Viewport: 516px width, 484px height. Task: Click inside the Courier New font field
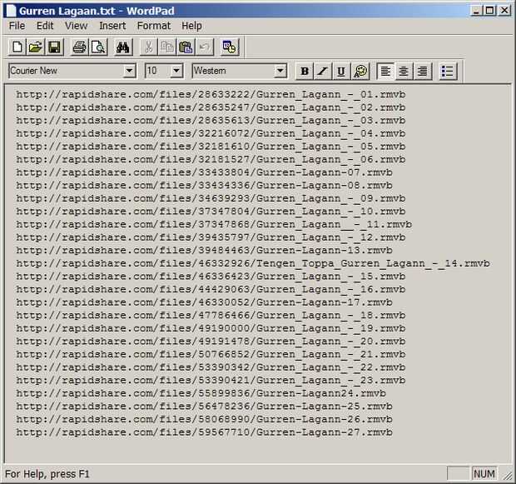click(x=66, y=71)
